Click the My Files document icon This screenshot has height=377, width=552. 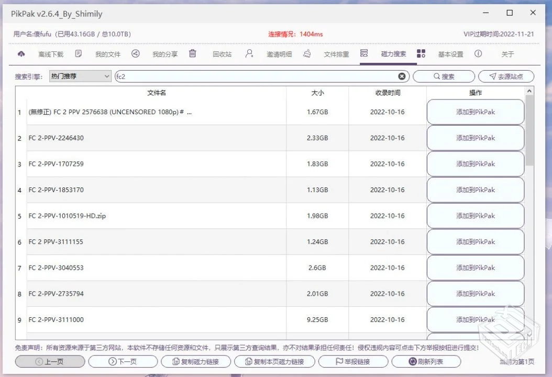pyautogui.click(x=79, y=54)
